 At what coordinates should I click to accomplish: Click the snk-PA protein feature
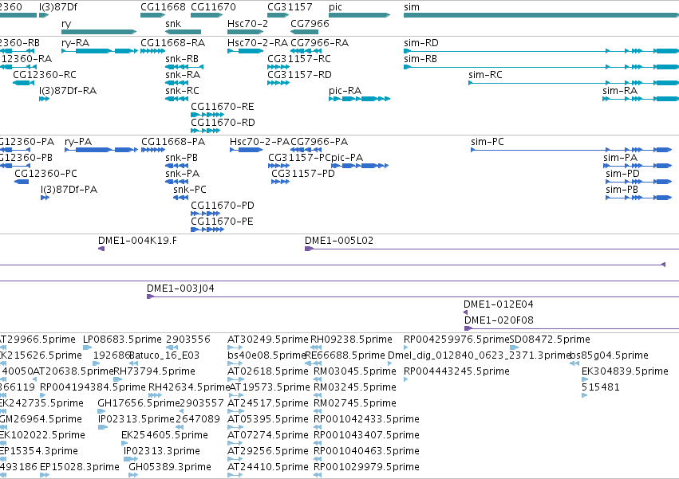click(x=176, y=183)
